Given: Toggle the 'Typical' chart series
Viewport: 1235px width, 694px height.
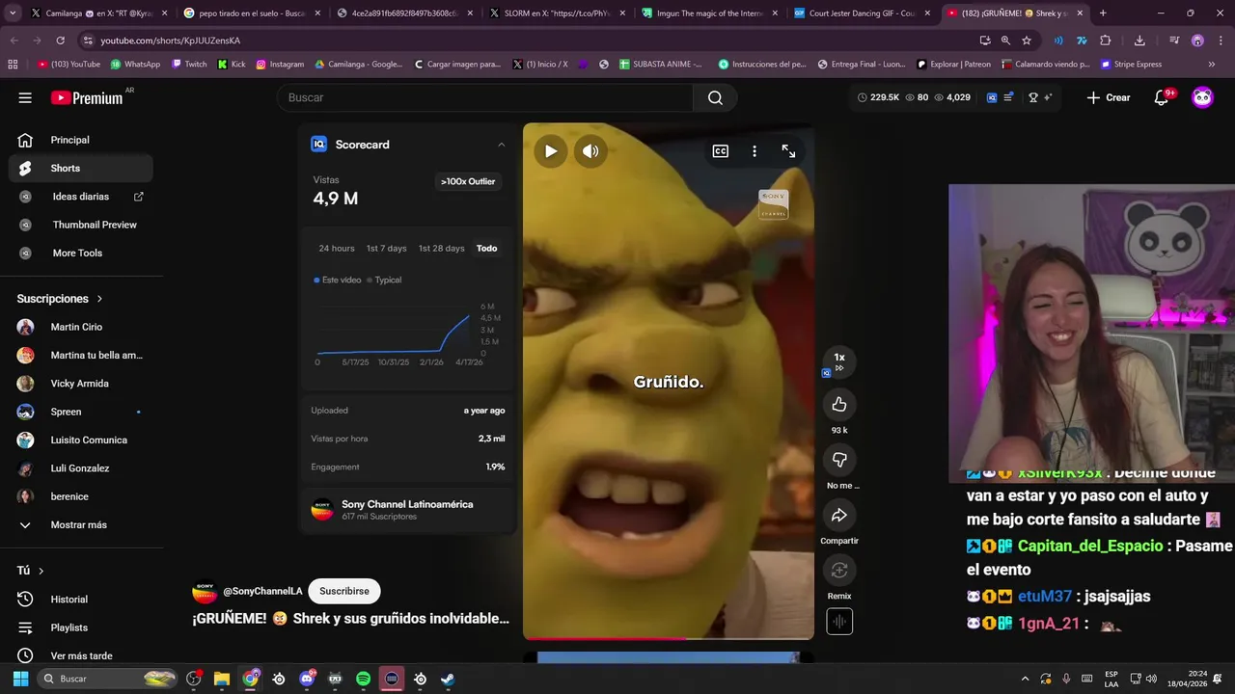Looking at the screenshot, I should 384,280.
